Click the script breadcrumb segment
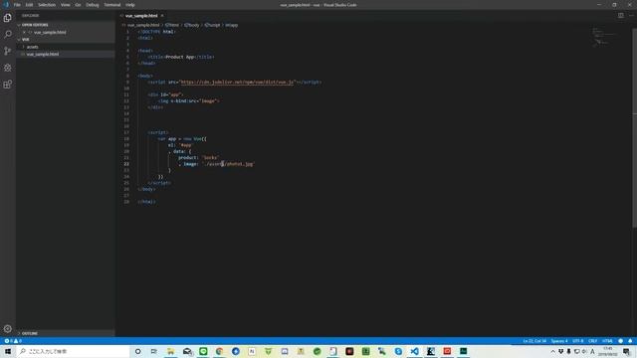This screenshot has width=637, height=358. coord(212,25)
